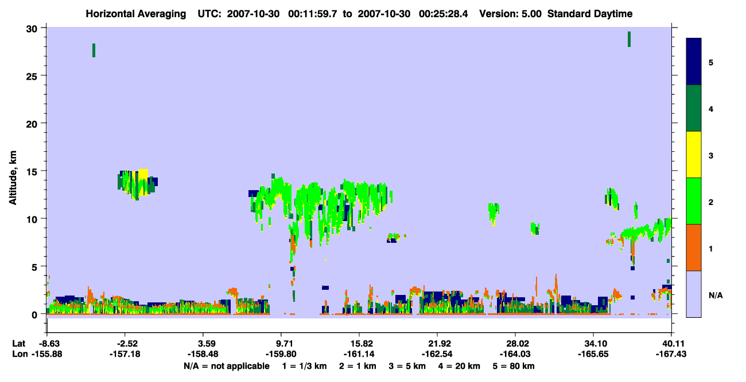This screenshot has width=746, height=382.
Task: Click the '4 = 20 km' legend text
Action: click(x=459, y=366)
